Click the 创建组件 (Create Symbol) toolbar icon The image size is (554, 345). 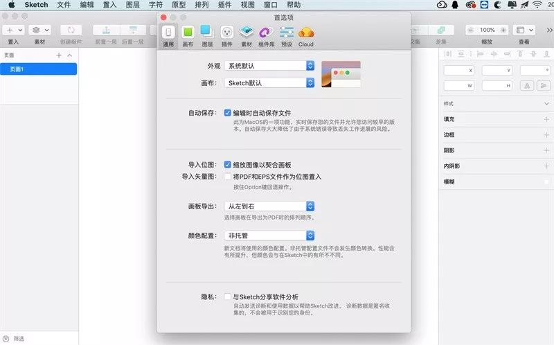[71, 30]
